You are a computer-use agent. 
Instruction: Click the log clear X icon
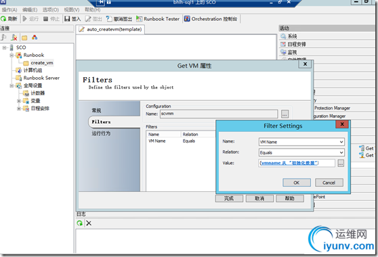point(89,223)
